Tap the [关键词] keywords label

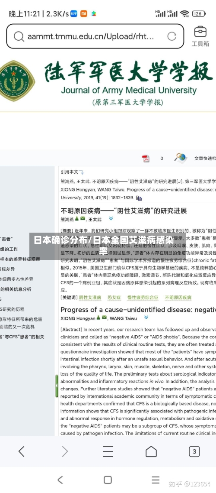point(69,298)
